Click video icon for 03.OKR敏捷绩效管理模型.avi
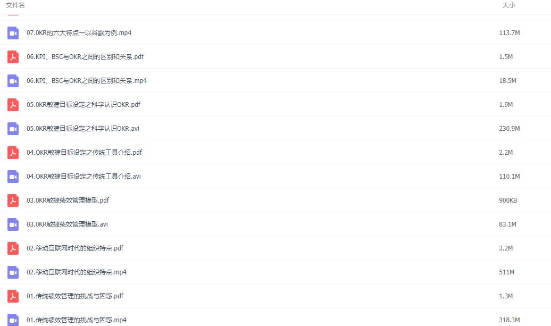 [x=13, y=224]
